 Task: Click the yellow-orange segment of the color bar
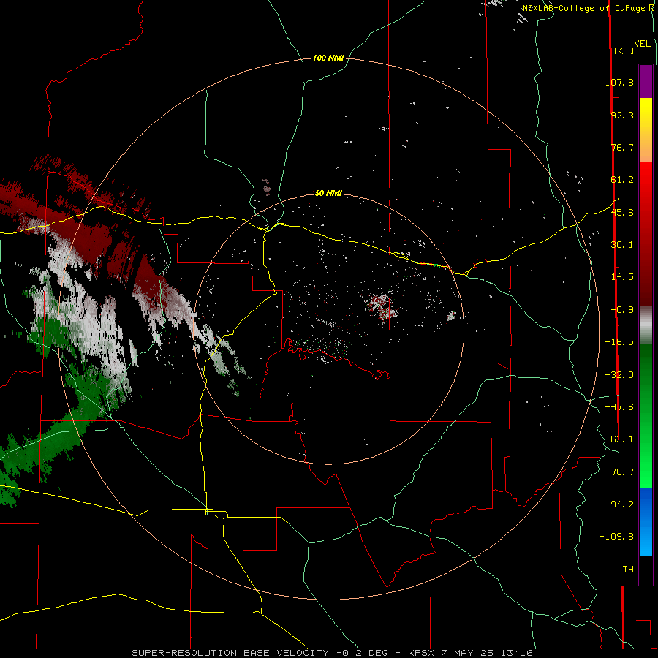point(646,130)
